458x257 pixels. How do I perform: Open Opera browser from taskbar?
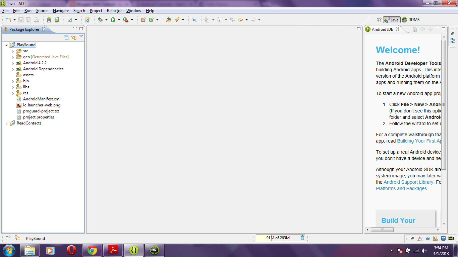coord(71,250)
